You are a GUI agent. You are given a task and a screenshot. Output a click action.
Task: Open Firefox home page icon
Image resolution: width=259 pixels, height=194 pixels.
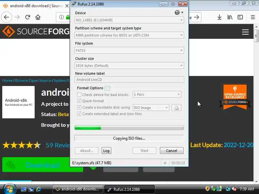pyautogui.click(x=38, y=17)
